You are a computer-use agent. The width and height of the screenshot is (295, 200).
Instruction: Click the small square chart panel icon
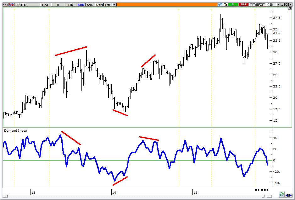tap(290, 8)
